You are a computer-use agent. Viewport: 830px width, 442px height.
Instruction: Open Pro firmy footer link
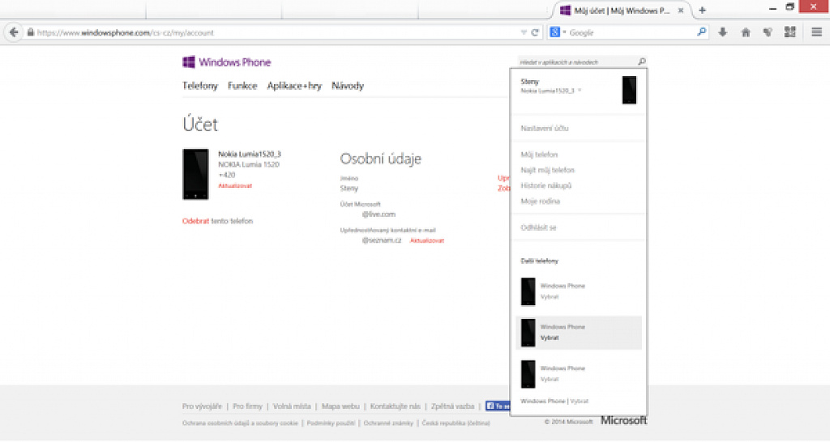248,406
